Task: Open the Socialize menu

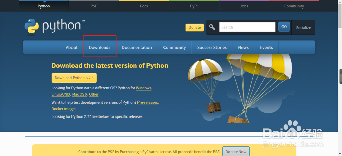Action: click(303, 28)
